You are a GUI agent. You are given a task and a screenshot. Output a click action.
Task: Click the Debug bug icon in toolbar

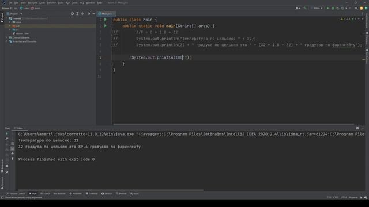tap(333, 8)
